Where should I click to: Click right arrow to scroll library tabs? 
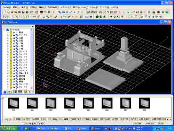[170, 120]
